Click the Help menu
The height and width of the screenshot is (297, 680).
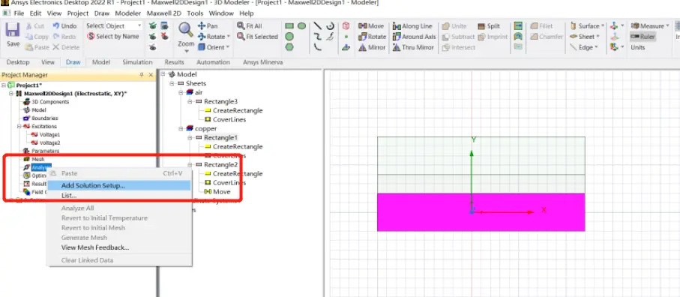[x=247, y=13]
